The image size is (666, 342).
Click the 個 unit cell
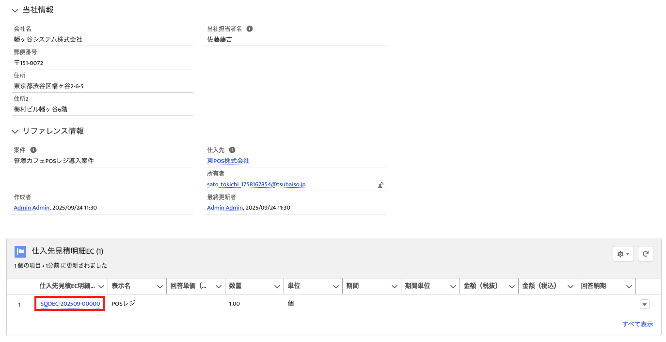pos(291,304)
